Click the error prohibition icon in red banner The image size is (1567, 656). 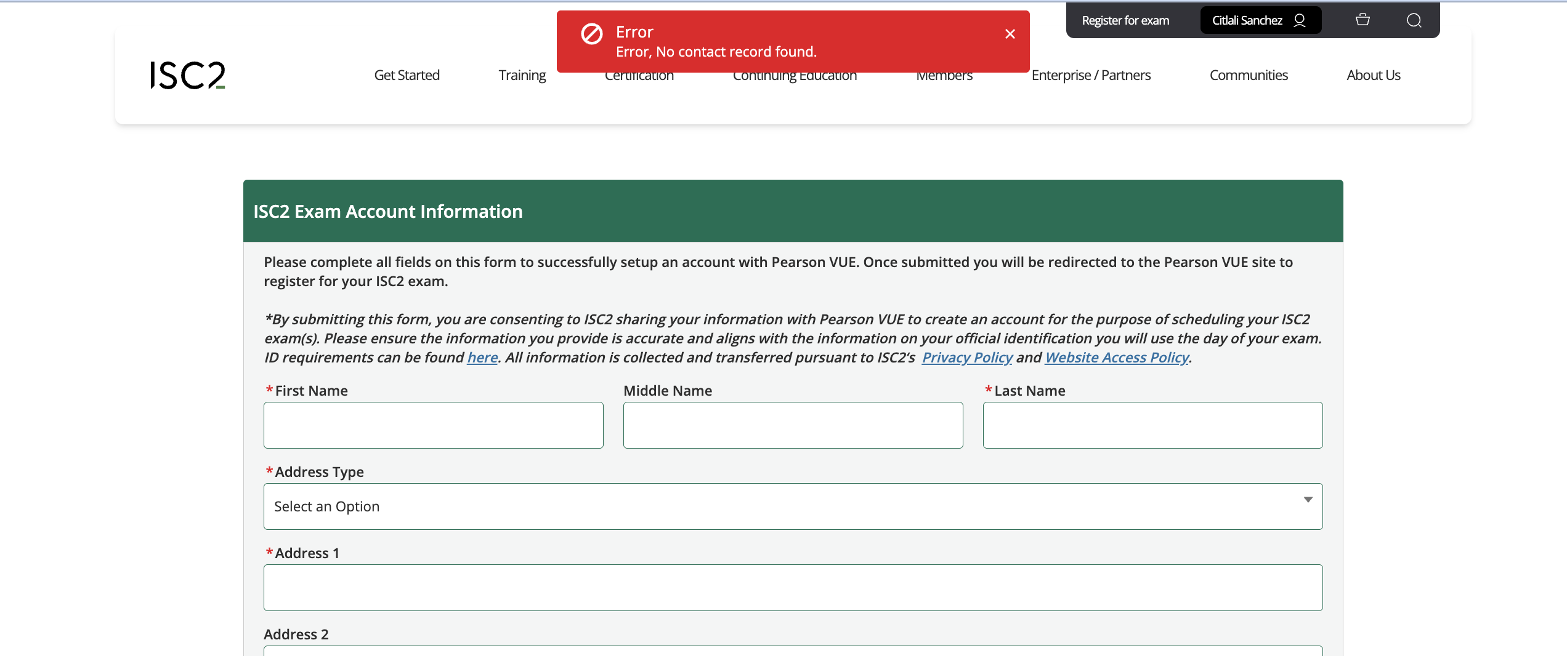(x=591, y=35)
